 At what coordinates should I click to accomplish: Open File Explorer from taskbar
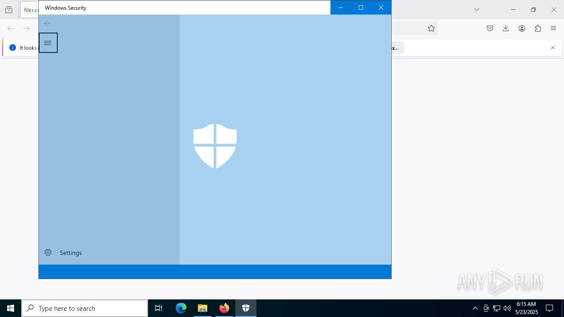click(203, 308)
